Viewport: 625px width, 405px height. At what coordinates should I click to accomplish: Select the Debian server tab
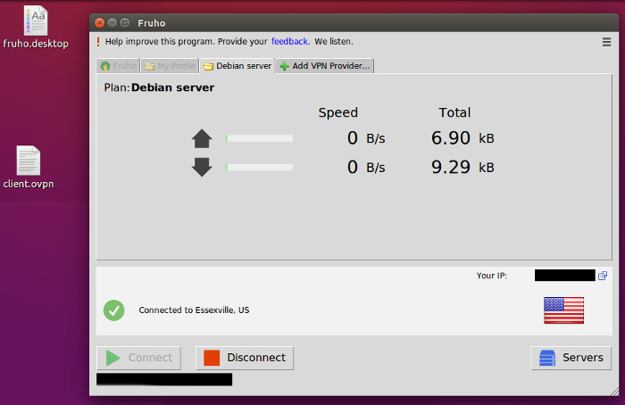click(237, 66)
